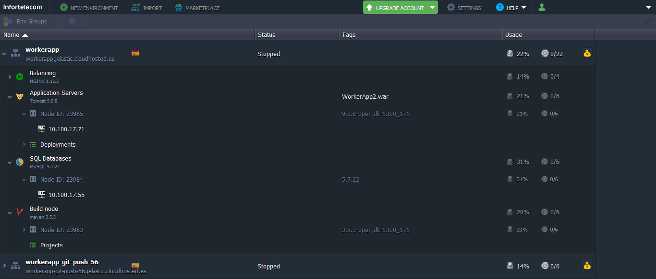Image resolution: width=656 pixels, height=279 pixels.
Task: Click the LAN icon next to 10.100.17.55
Action: (42, 195)
